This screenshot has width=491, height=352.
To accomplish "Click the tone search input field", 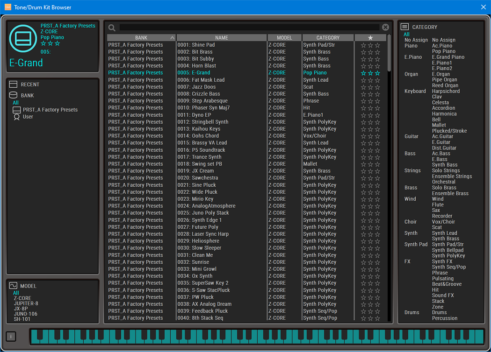I will coord(249,28).
